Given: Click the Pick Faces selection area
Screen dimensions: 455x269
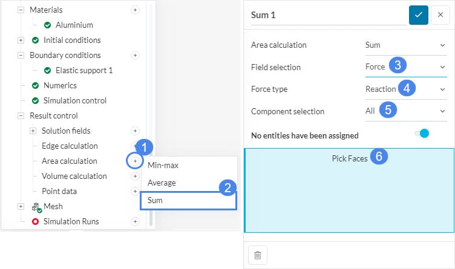Looking at the screenshot, I should (x=349, y=190).
